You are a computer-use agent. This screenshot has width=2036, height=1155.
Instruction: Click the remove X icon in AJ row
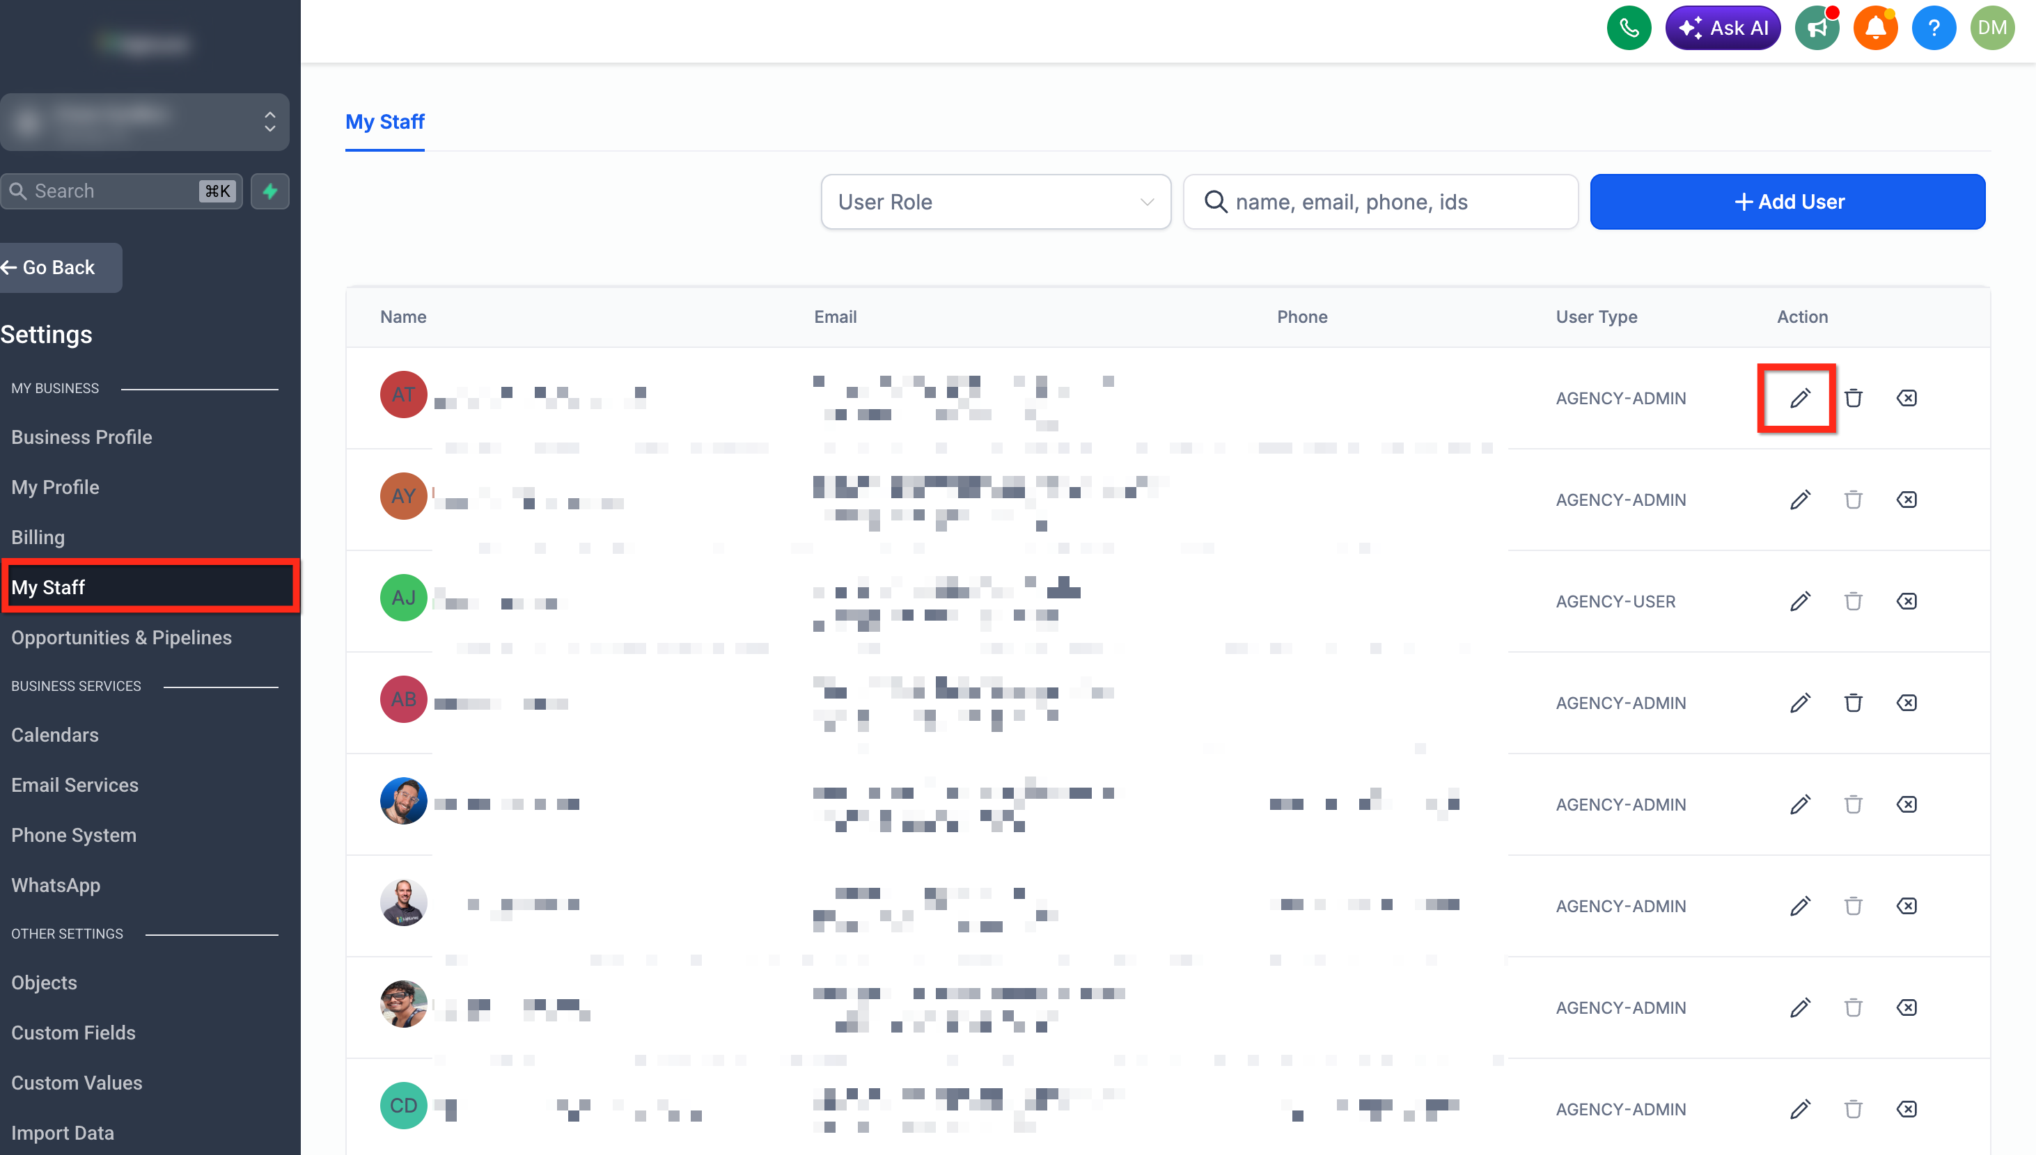1906,601
